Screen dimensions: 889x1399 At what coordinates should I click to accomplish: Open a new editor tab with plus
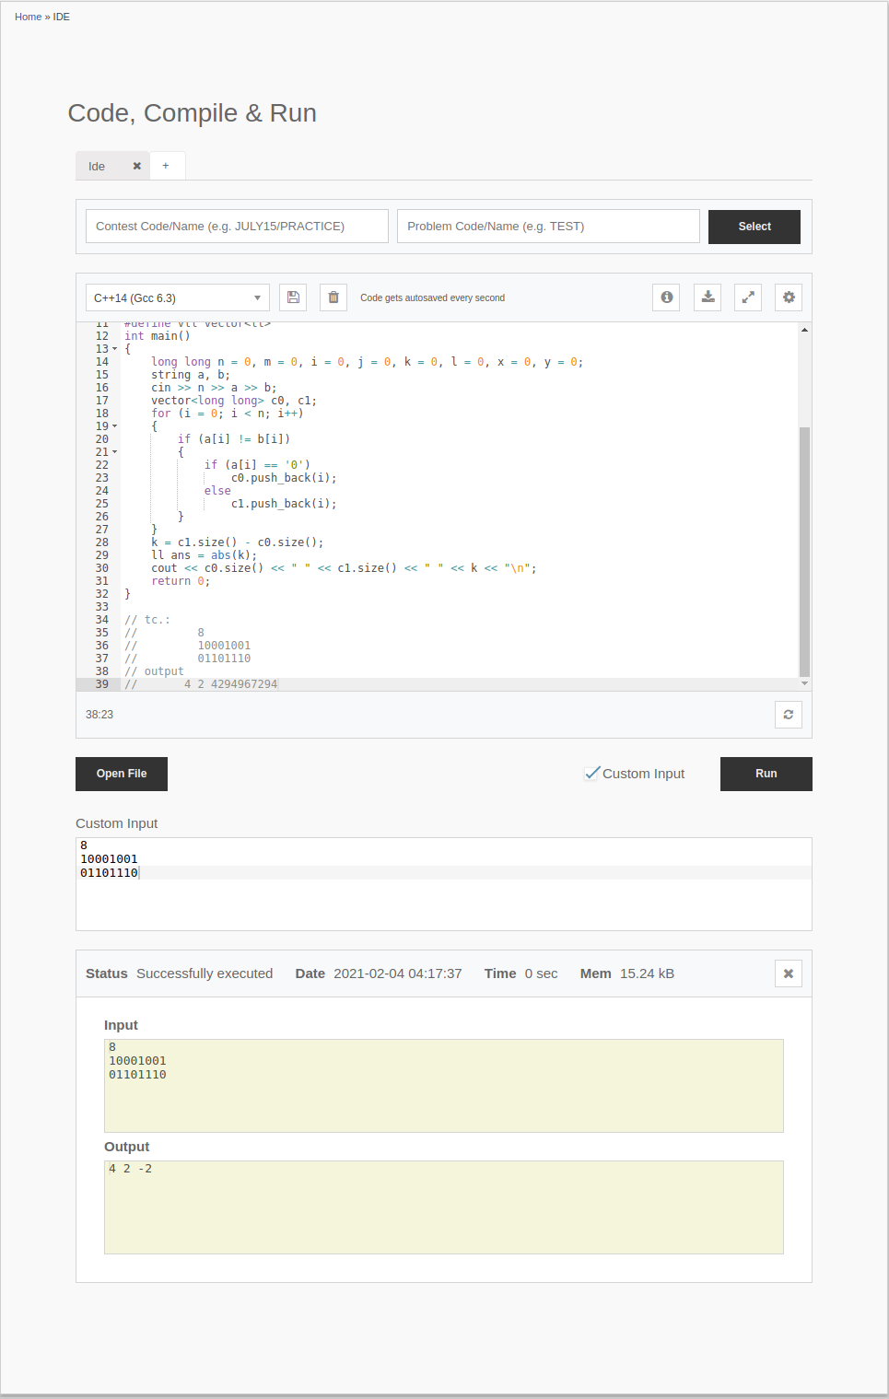pyautogui.click(x=167, y=165)
